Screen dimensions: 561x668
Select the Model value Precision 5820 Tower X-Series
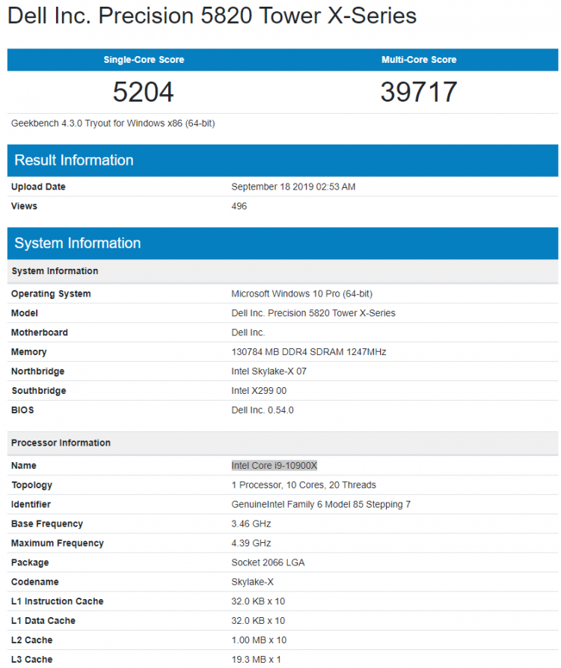click(313, 313)
